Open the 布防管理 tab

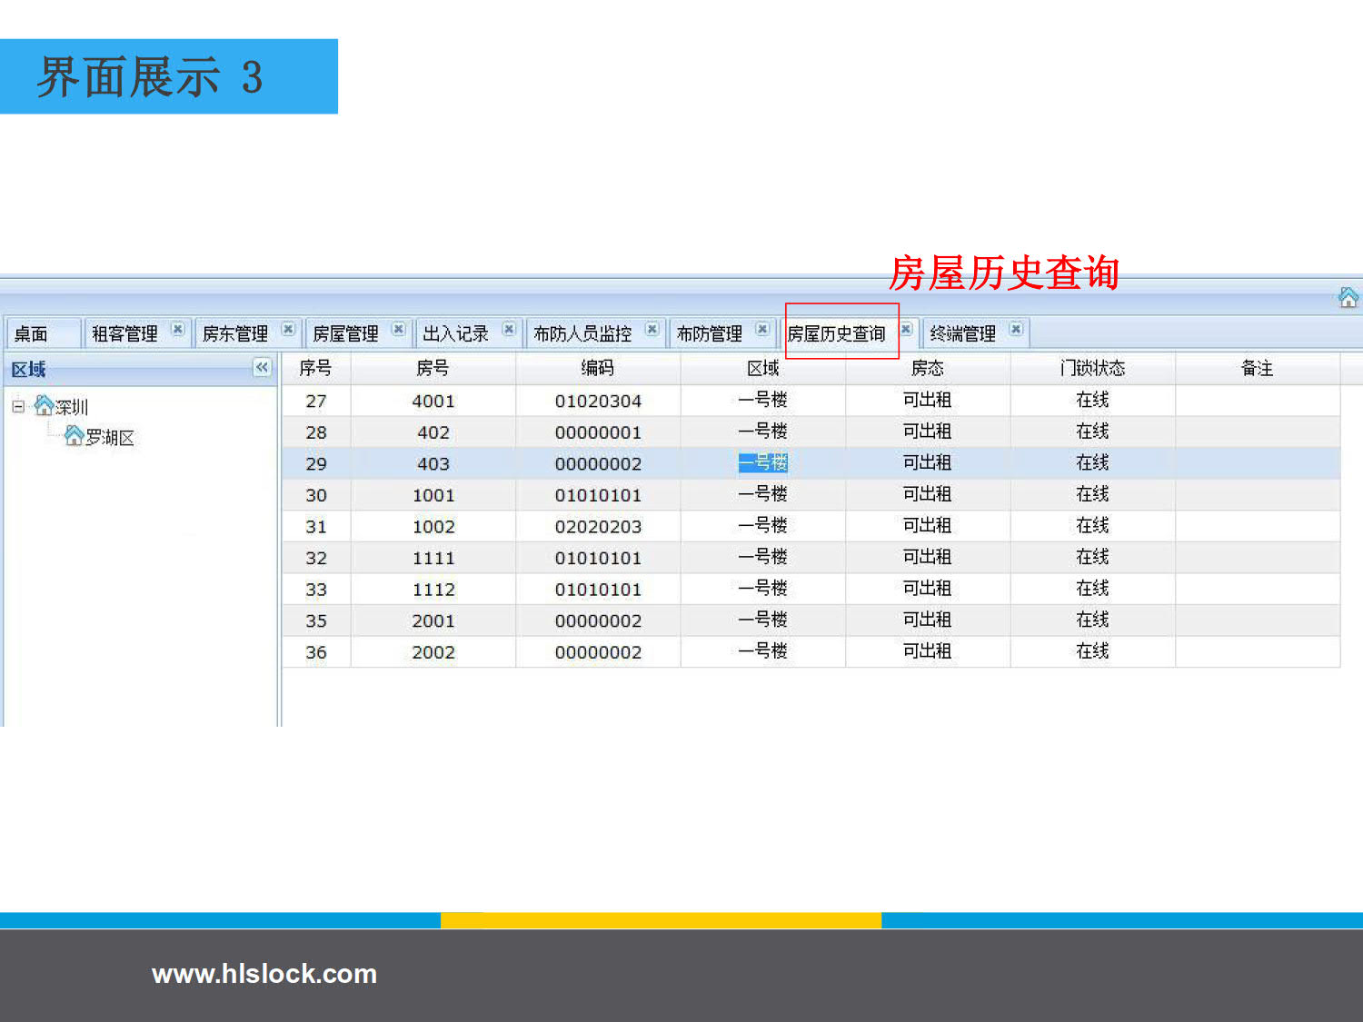[x=709, y=334]
